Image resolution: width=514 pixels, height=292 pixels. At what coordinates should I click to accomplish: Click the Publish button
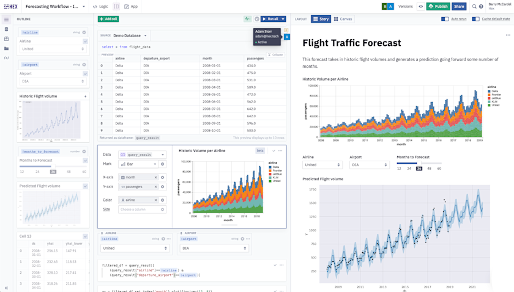click(438, 7)
